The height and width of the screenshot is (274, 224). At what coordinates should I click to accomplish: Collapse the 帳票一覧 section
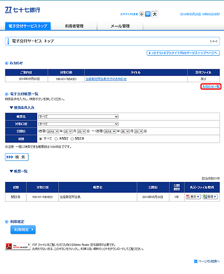point(18,172)
